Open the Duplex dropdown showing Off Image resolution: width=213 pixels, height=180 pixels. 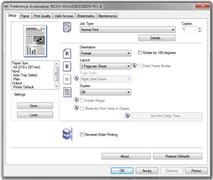coord(105,92)
